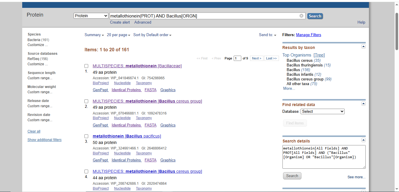
Task: Open Identical Proteins for result 1
Action: pos(126,90)
